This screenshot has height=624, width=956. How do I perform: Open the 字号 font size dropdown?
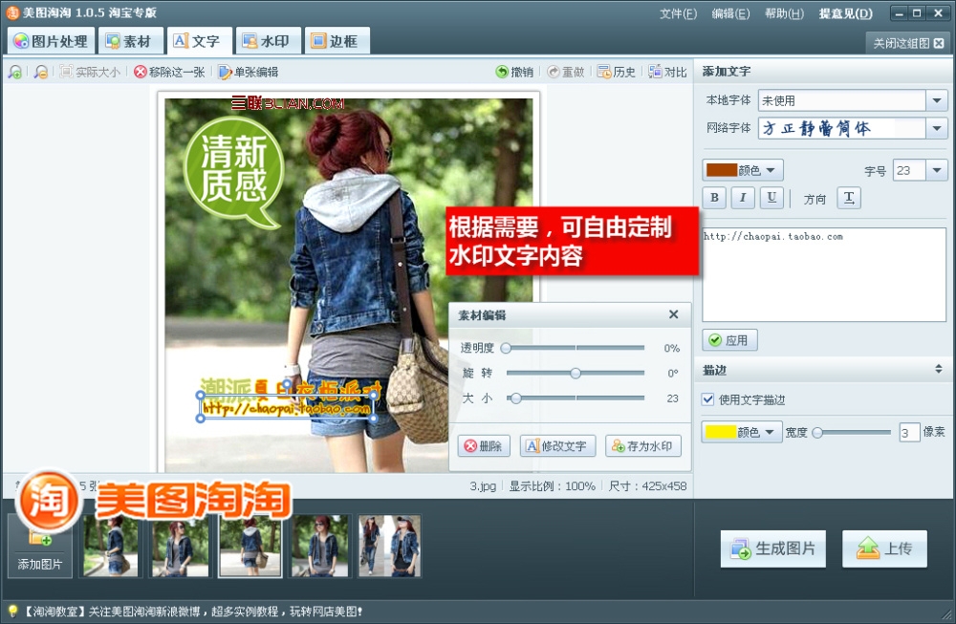click(937, 171)
